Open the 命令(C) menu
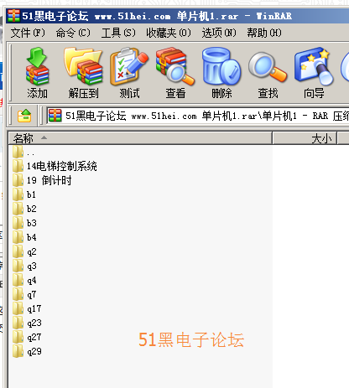Screen dimensions: 349x388 tap(73, 33)
